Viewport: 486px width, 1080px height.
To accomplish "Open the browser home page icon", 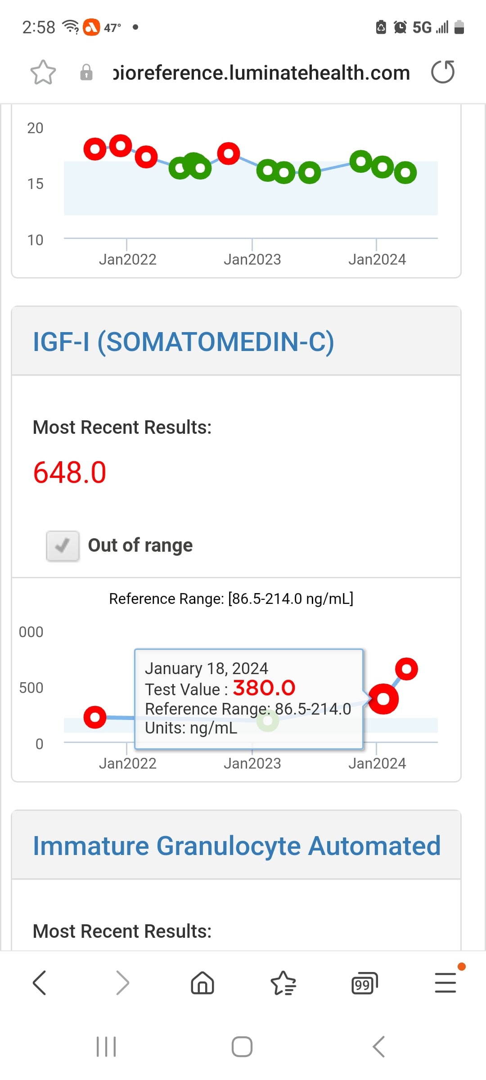I will (202, 982).
